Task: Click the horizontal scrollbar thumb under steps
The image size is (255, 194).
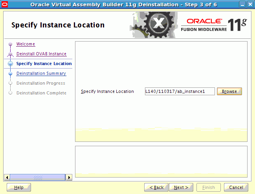Action: (38, 177)
